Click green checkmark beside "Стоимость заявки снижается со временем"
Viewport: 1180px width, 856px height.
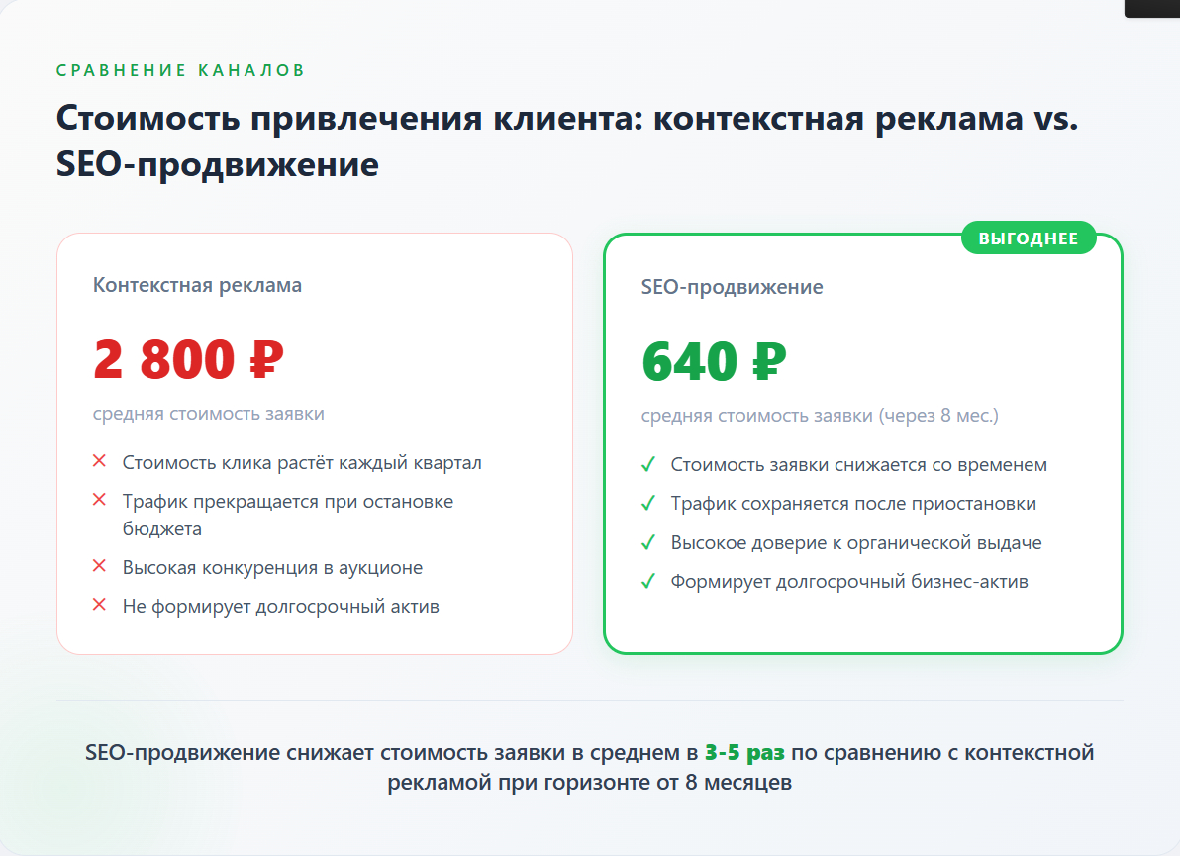[x=648, y=464]
